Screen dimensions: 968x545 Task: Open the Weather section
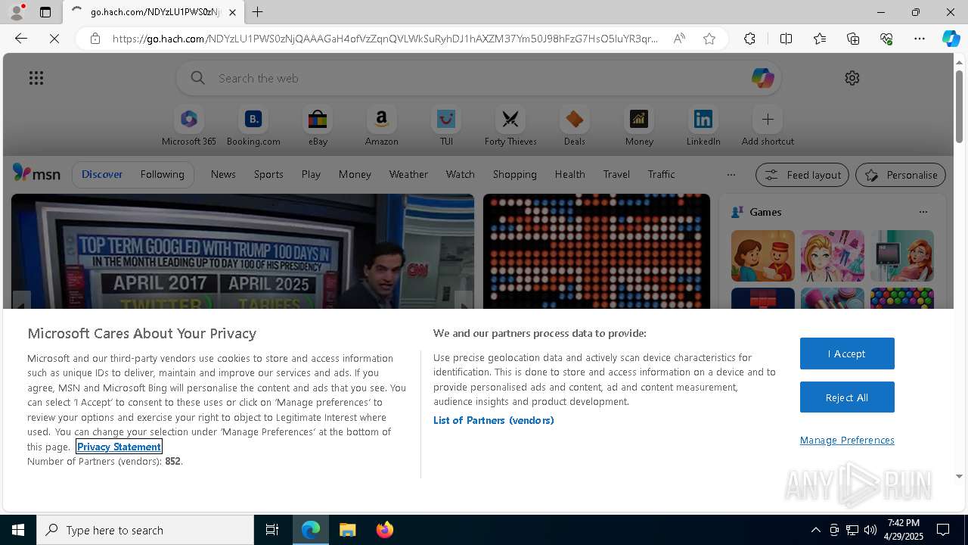(408, 174)
